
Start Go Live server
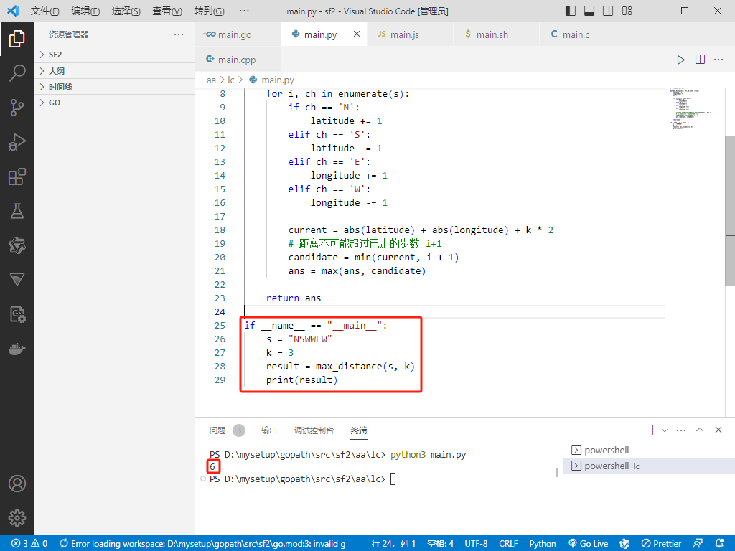[x=589, y=544]
